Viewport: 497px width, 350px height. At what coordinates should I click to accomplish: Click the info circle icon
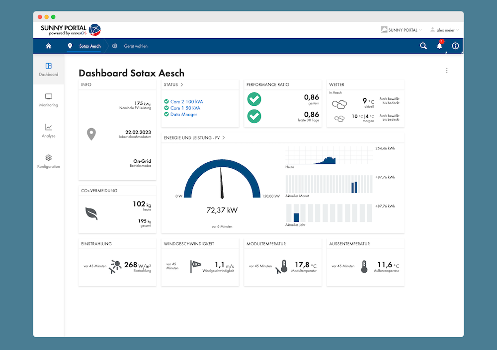point(455,46)
